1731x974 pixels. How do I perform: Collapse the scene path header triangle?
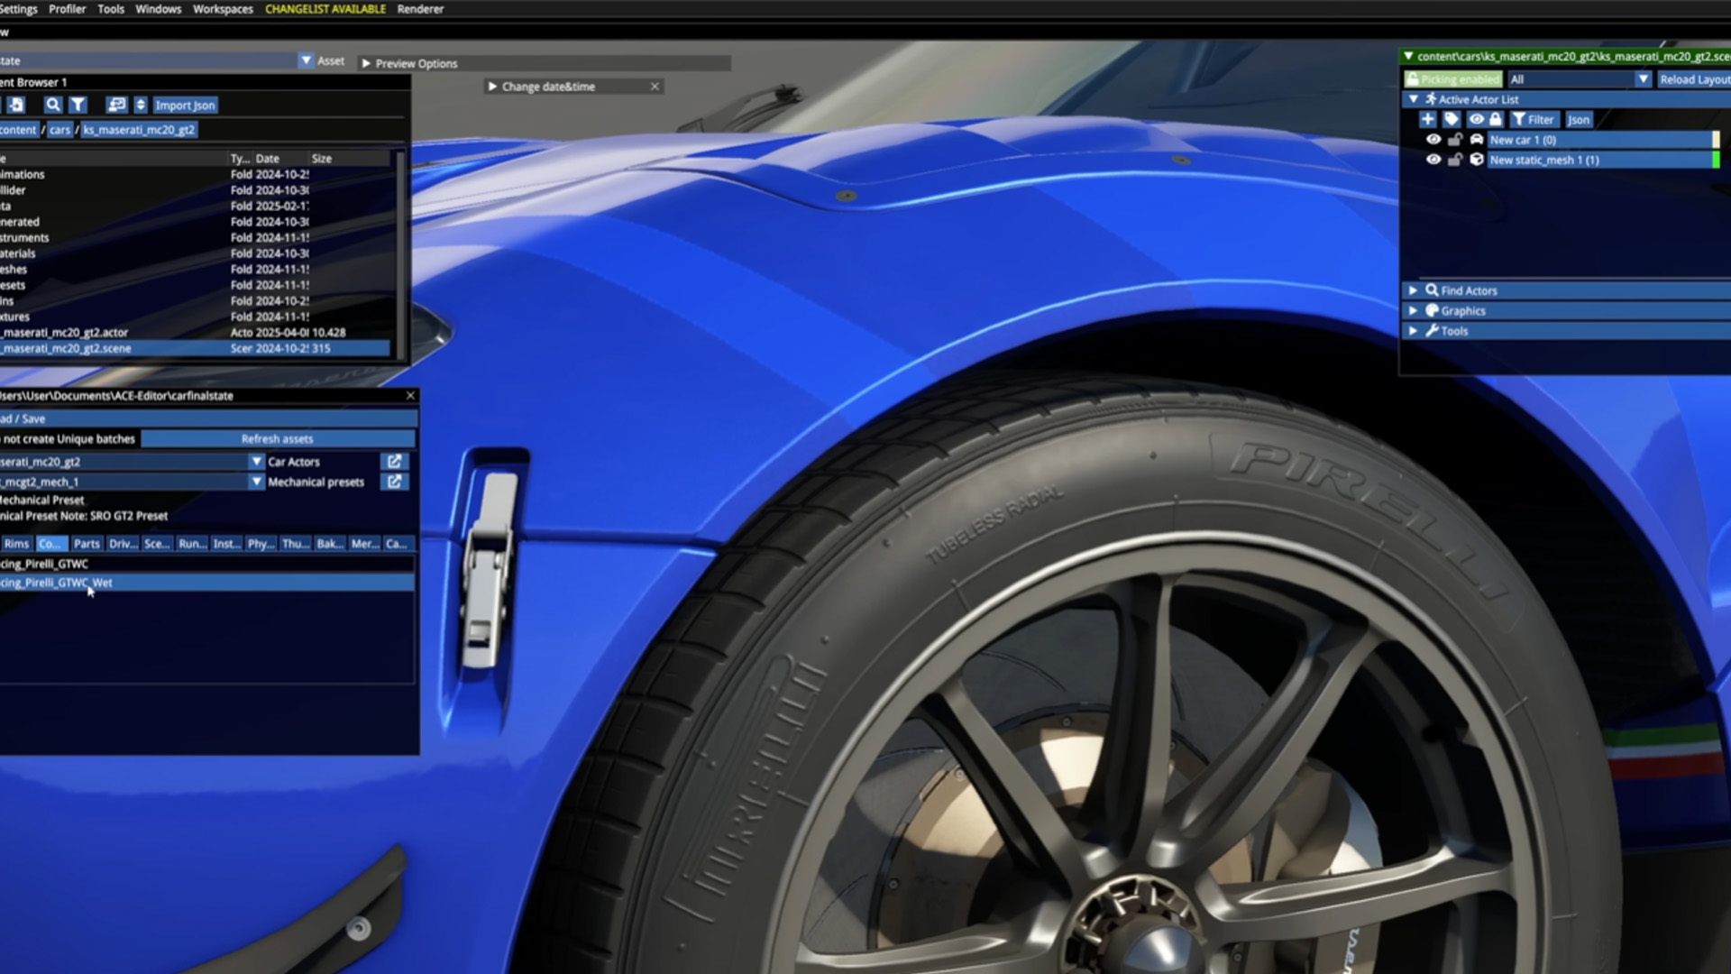pos(1408,56)
